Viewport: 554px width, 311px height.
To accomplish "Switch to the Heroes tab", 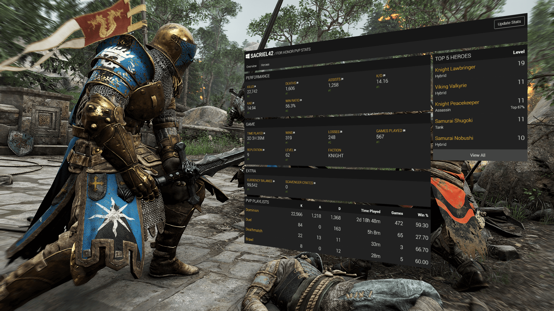I will coord(265,65).
